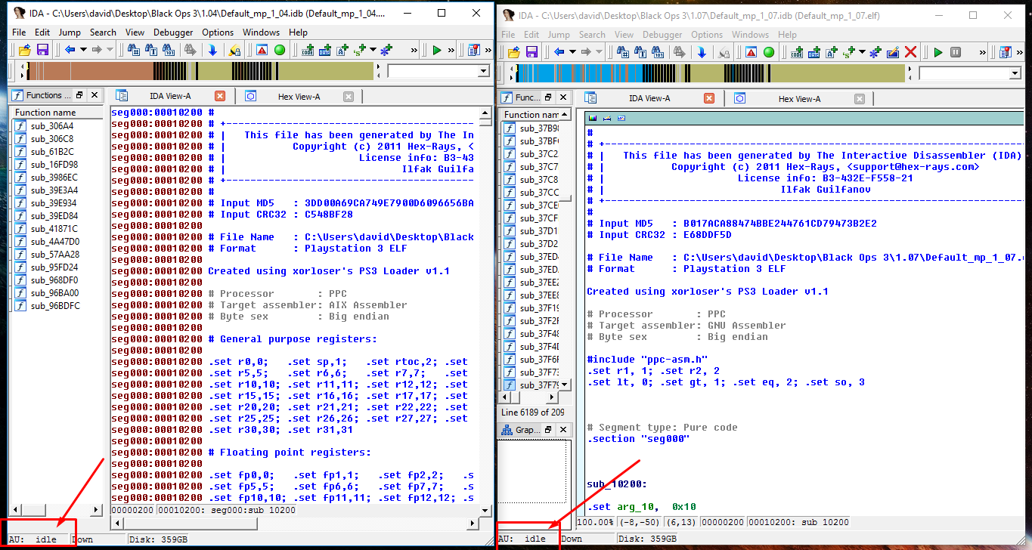Click Convert to data icon in right window
Viewport: 1032px width, 550px height.
(x=814, y=52)
